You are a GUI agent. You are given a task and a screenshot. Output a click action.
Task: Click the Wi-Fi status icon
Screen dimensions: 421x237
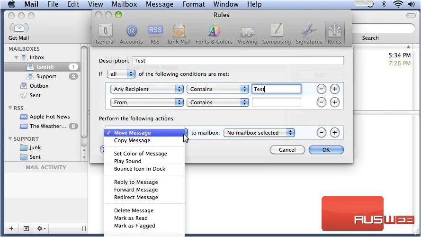point(398,4)
